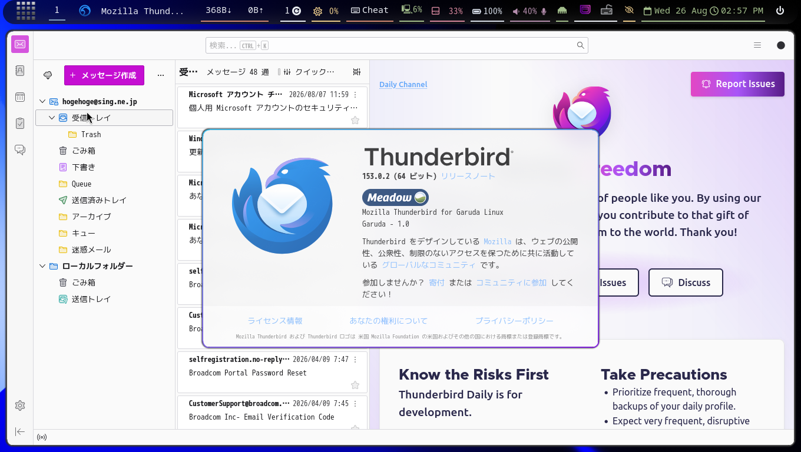Select workspace 1 in the top bar
The width and height of the screenshot is (801, 452).
[x=57, y=11]
